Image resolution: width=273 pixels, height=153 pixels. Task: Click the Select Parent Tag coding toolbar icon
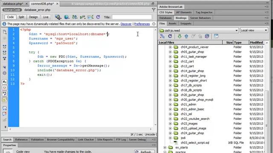[5, 67]
